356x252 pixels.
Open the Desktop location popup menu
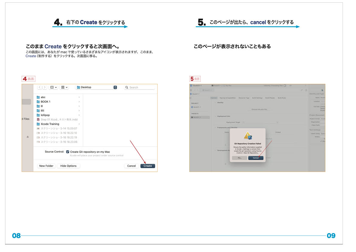coord(96,87)
